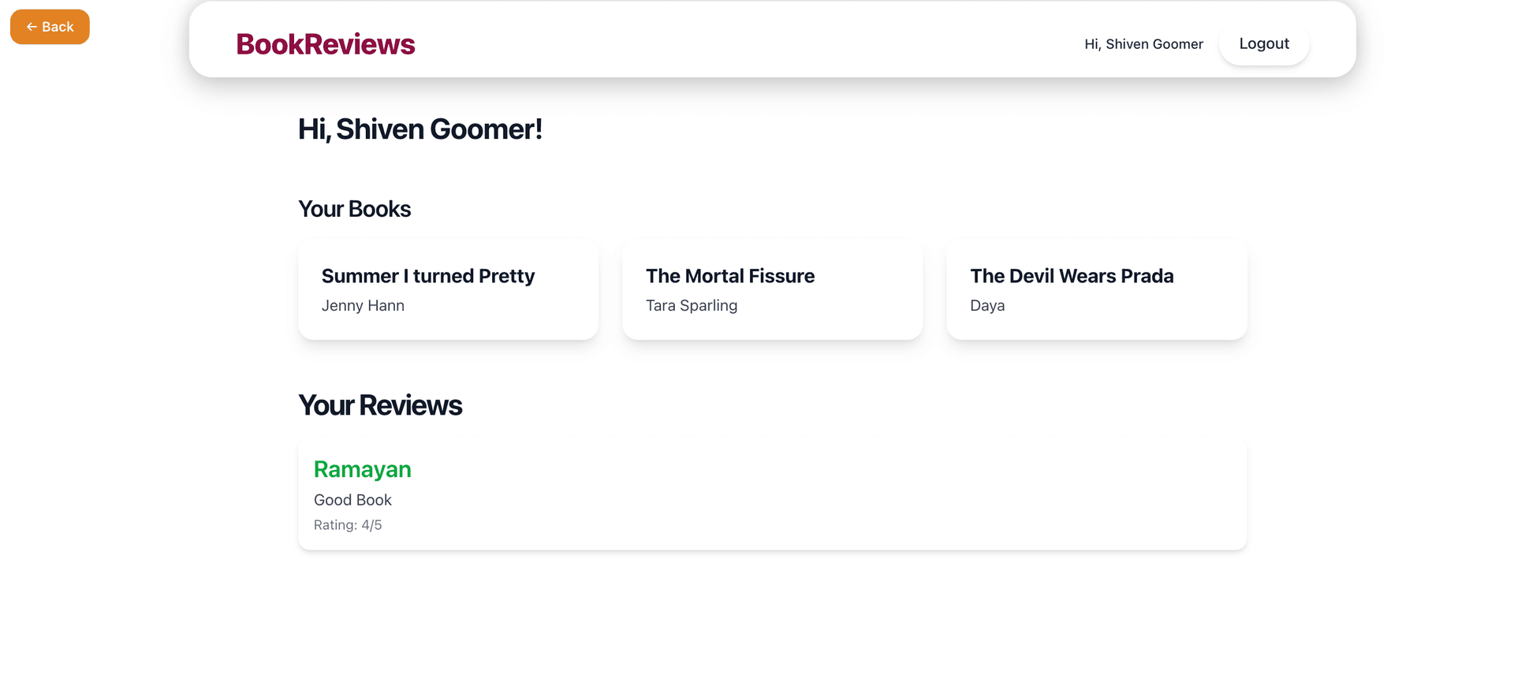This screenshot has height=682, width=1514.
Task: Click the Your Reviews section heading
Action: (x=380, y=404)
